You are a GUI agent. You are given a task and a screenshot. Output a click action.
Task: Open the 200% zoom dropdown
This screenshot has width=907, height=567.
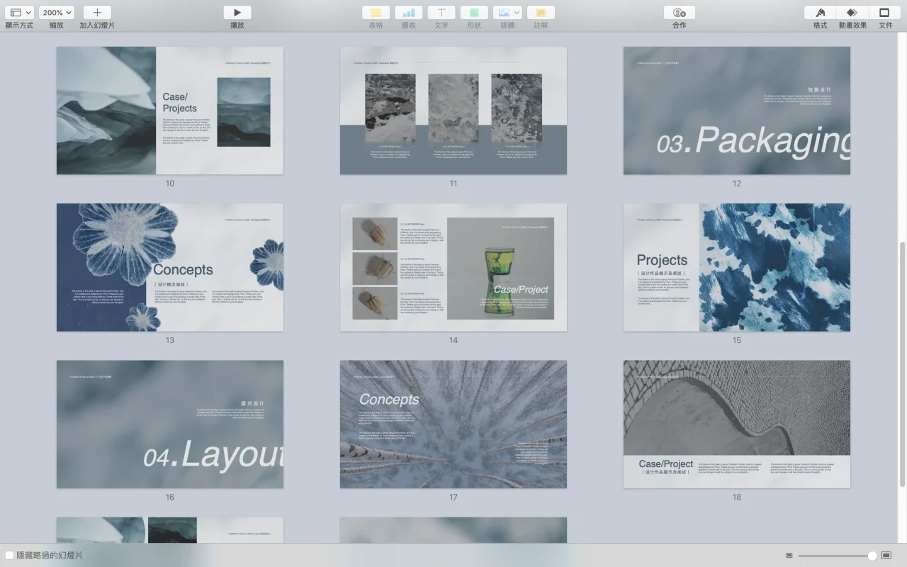coord(57,13)
